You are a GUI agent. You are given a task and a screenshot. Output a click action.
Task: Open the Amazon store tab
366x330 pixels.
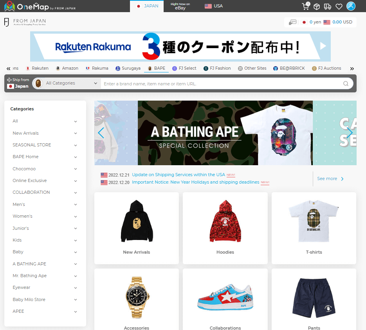point(67,69)
